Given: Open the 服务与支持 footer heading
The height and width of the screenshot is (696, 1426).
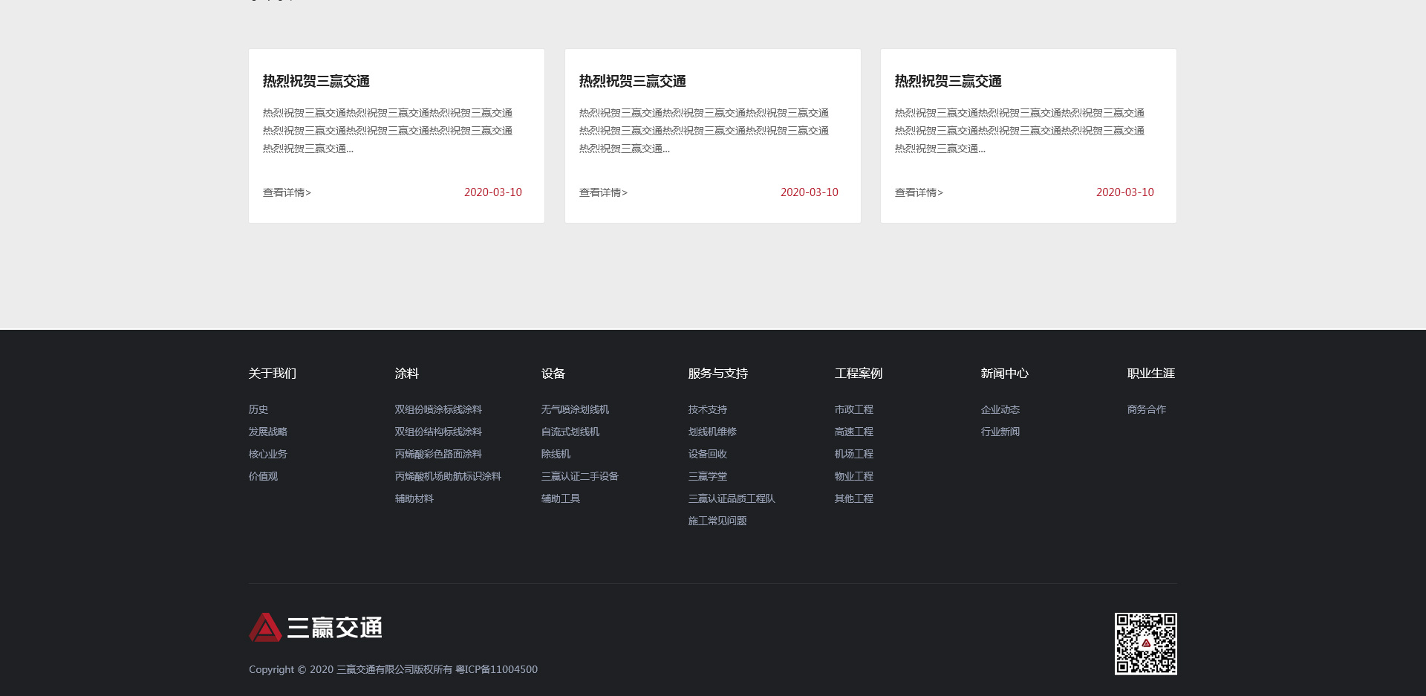Looking at the screenshot, I should tap(717, 374).
